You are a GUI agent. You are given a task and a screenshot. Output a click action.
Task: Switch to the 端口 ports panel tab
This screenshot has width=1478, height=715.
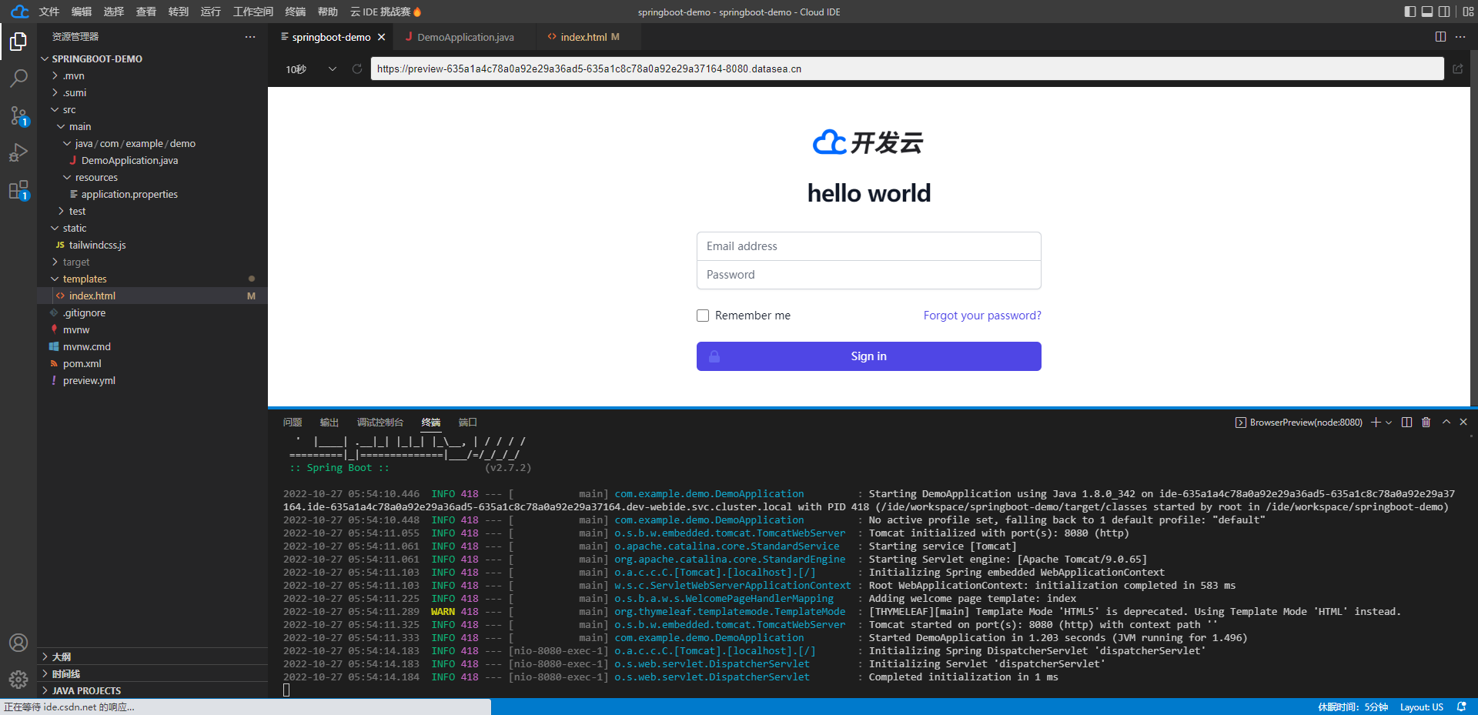[468, 422]
